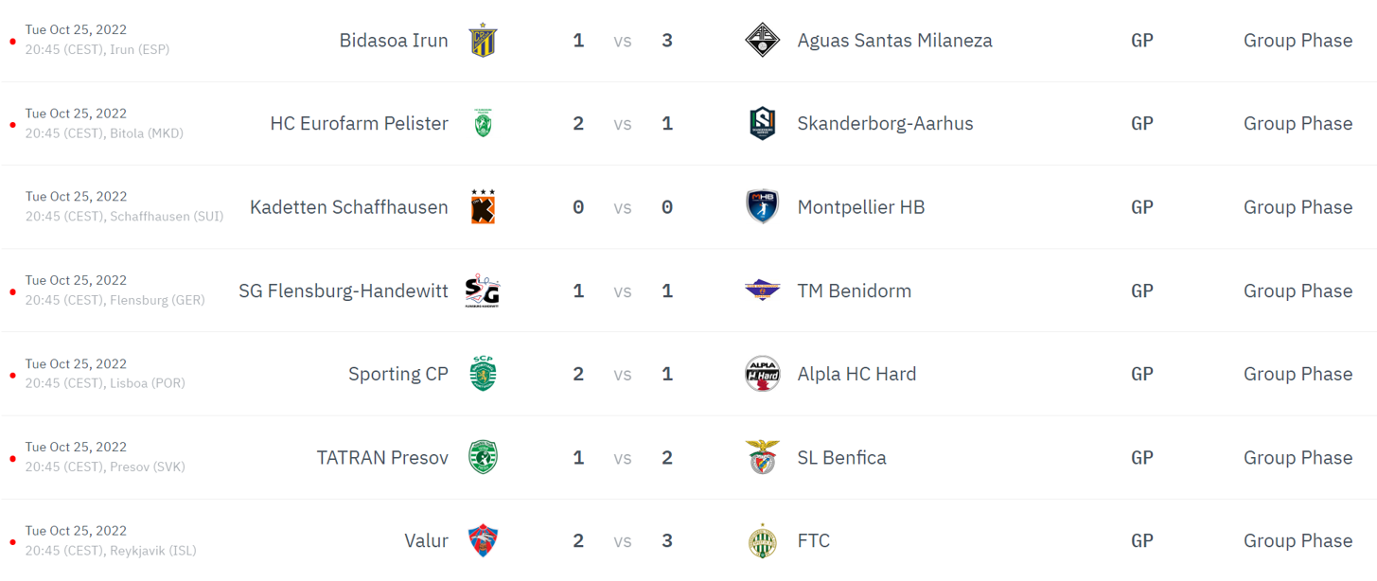Click the Tue Oct 25, 2022 Flensburg match date
The height and width of the screenshot is (581, 1377).
[76, 280]
